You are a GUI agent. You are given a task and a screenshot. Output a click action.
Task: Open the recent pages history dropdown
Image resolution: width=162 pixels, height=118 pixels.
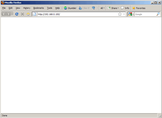click(12, 14)
